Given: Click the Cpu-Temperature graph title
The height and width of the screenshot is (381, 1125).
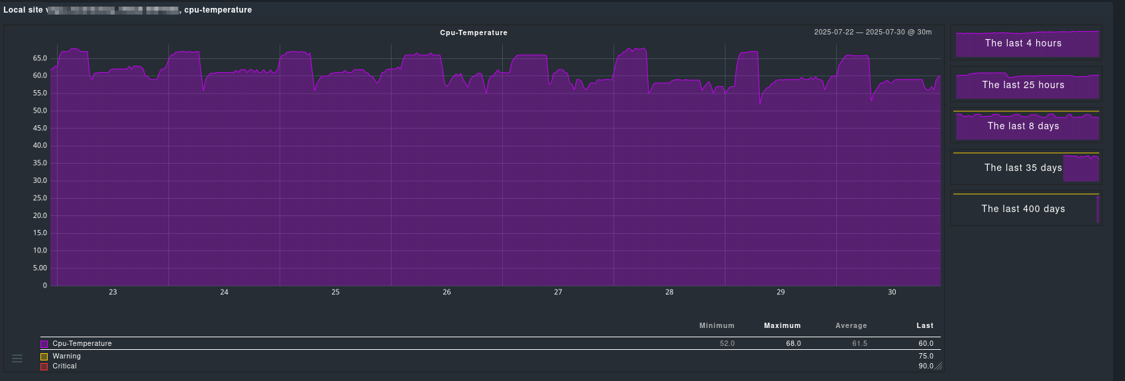Looking at the screenshot, I should (x=473, y=32).
